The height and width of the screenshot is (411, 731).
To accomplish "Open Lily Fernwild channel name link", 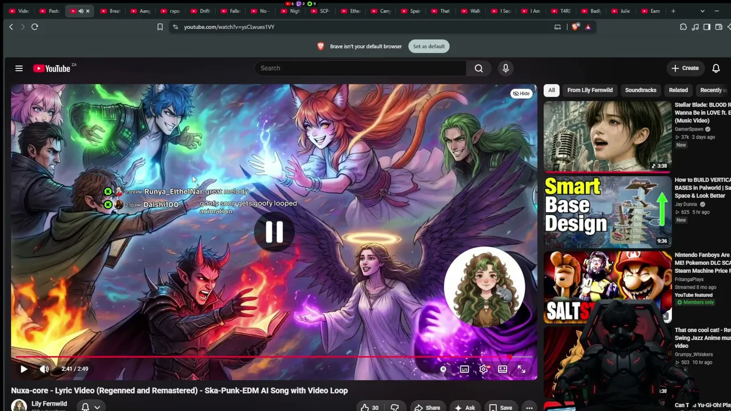I will tap(49, 404).
